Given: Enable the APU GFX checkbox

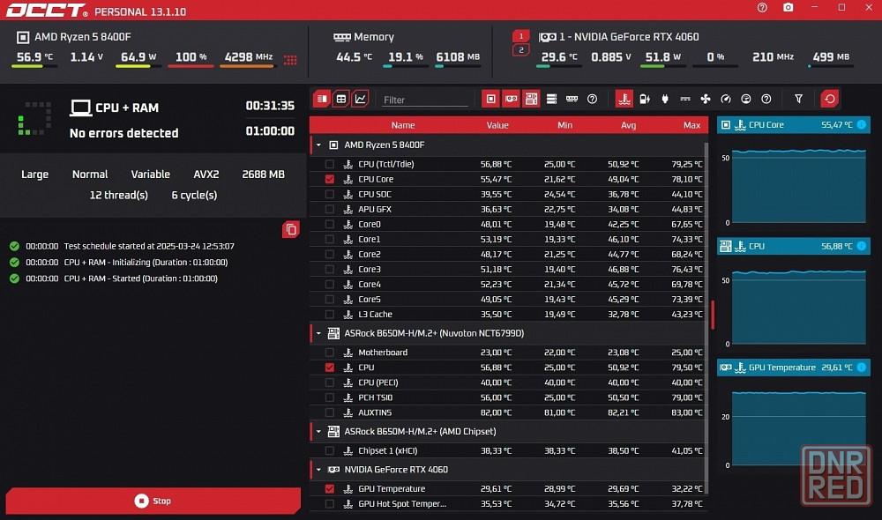Looking at the screenshot, I should tap(330, 209).
